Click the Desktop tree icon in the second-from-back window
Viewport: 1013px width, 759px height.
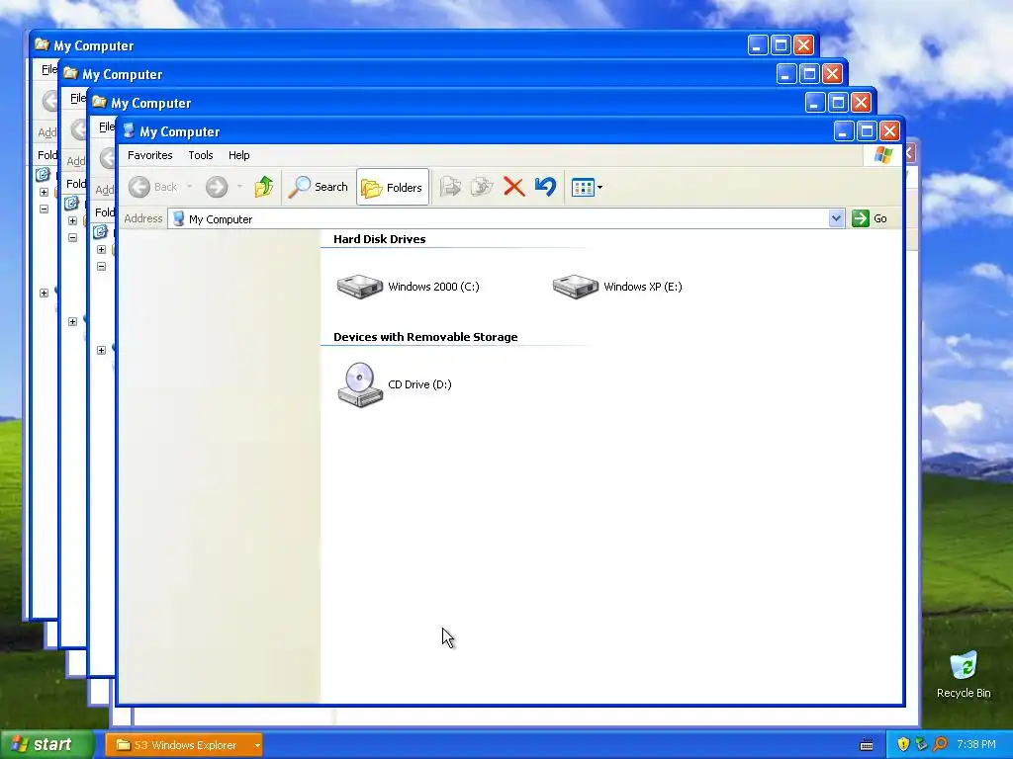click(71, 204)
